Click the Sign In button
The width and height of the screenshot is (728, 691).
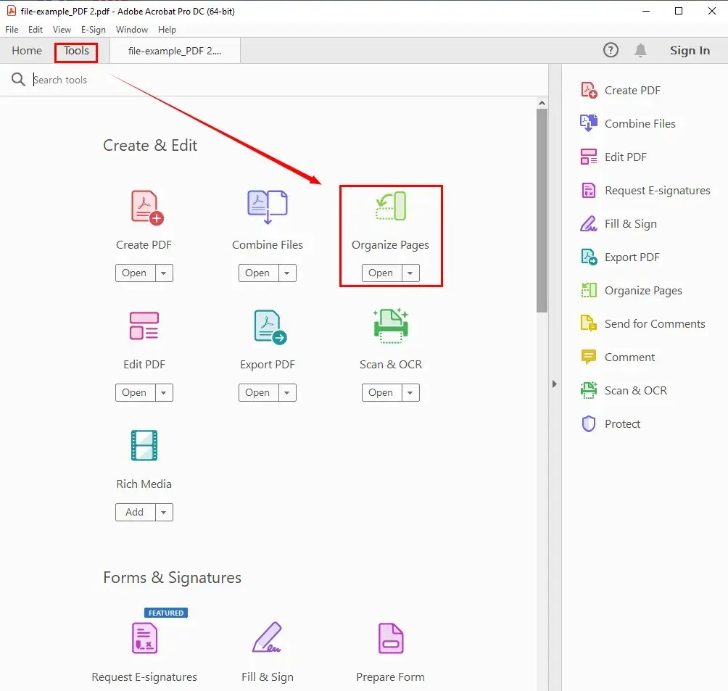tap(689, 50)
